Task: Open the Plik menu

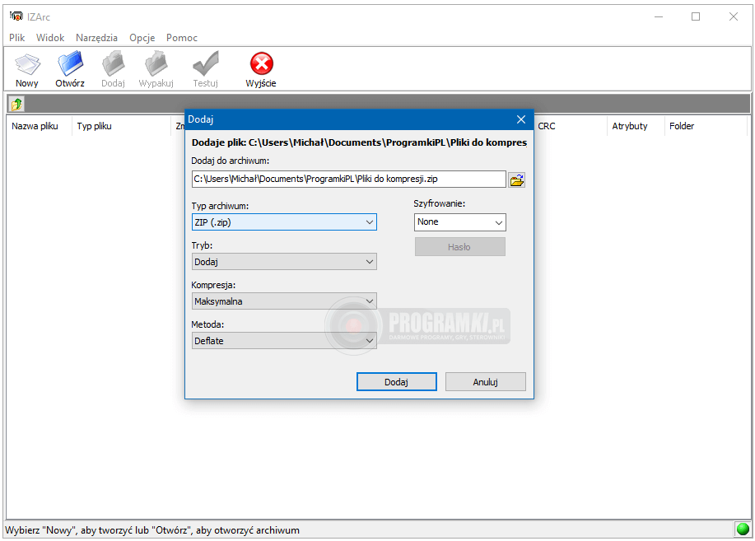Action: pos(16,38)
